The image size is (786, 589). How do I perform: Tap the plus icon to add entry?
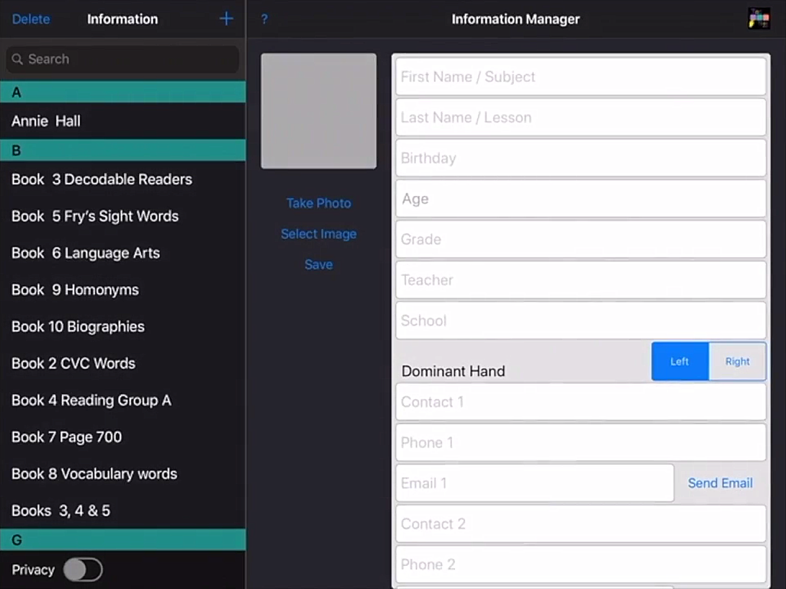tap(226, 18)
